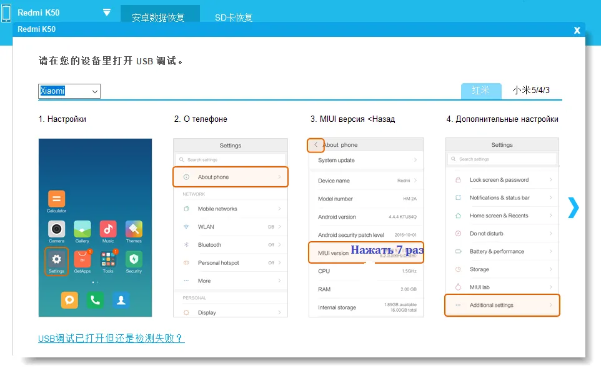Click the blue Contacts dock icon in step 1
The height and width of the screenshot is (388, 601).
click(x=121, y=300)
